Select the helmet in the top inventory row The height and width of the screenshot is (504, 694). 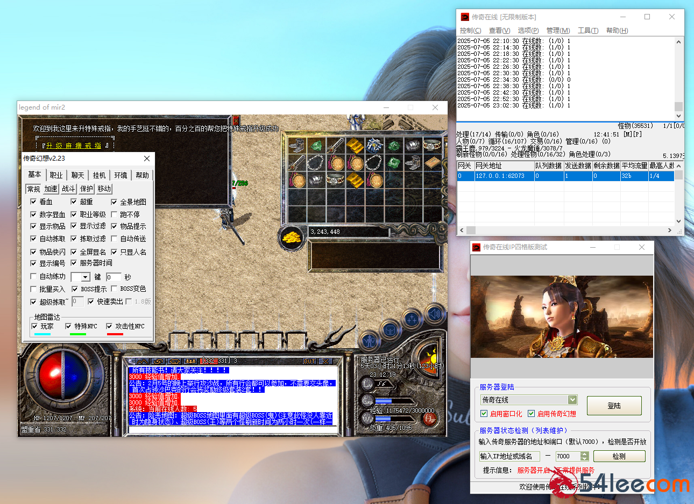[413, 145]
